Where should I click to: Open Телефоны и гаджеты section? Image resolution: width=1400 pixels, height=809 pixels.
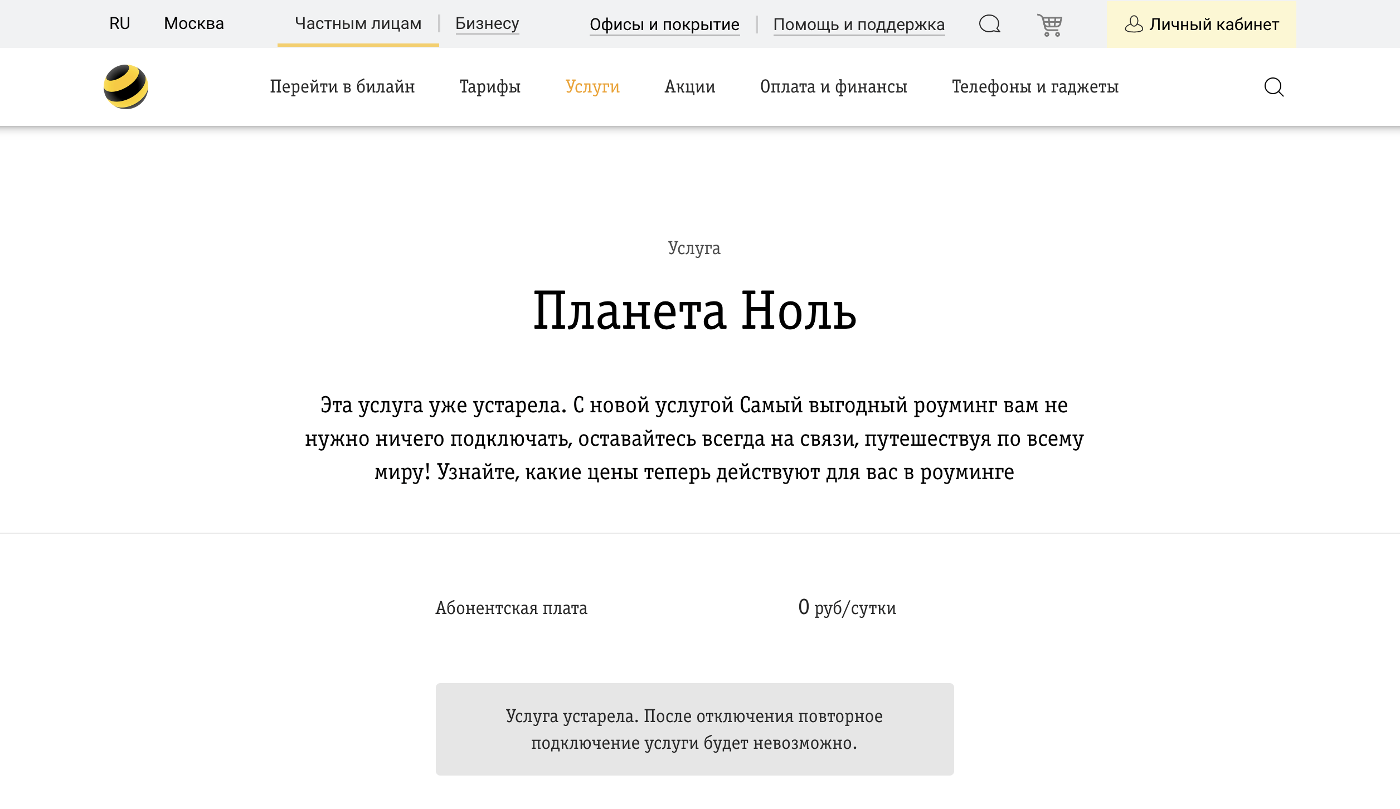[x=1035, y=87]
